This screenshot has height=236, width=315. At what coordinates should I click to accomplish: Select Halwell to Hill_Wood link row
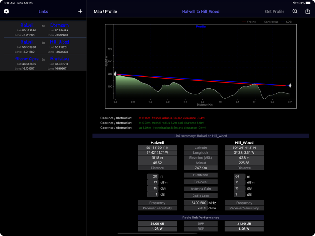[x=43, y=46]
